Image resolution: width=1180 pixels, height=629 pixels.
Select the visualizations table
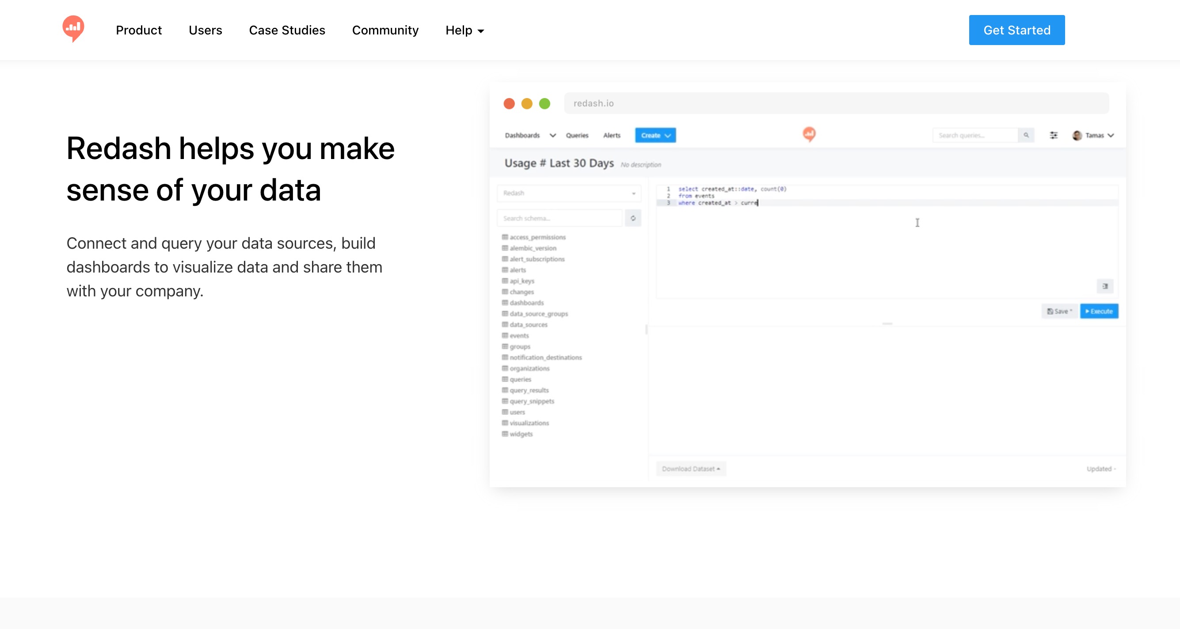tap(529, 423)
